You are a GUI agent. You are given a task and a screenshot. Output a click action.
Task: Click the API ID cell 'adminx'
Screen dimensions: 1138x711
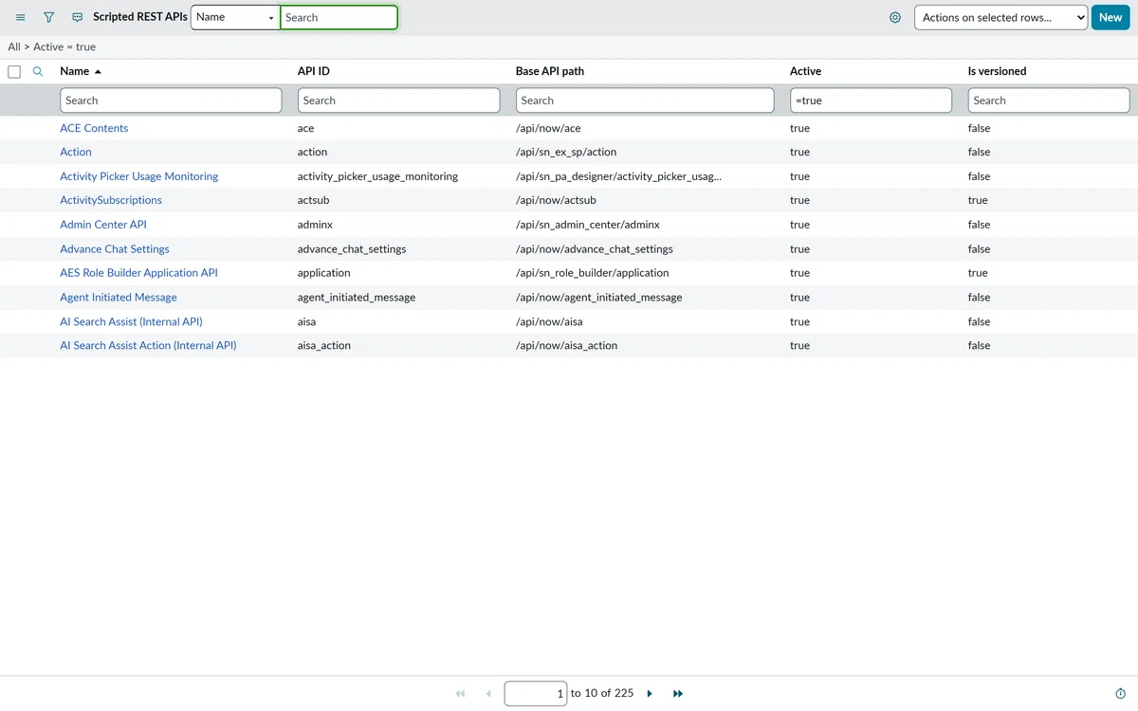[315, 225]
